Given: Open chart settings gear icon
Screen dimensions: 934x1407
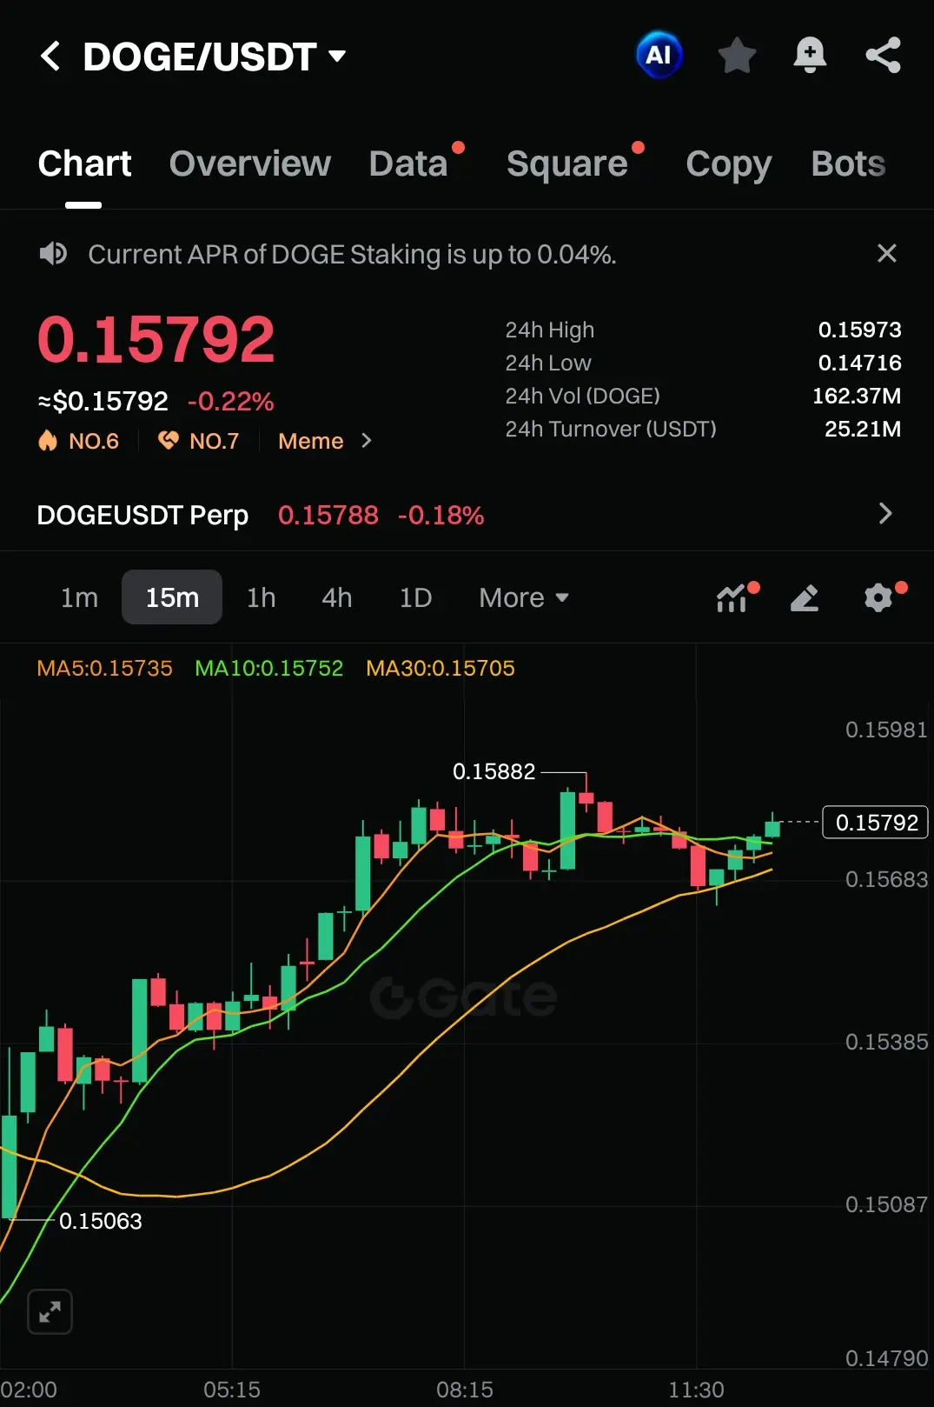Looking at the screenshot, I should pos(879,597).
